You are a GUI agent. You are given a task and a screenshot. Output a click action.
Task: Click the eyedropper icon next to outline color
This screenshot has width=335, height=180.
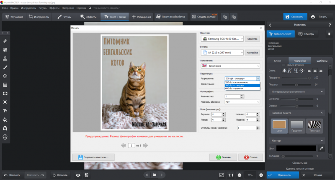click(x=322, y=148)
